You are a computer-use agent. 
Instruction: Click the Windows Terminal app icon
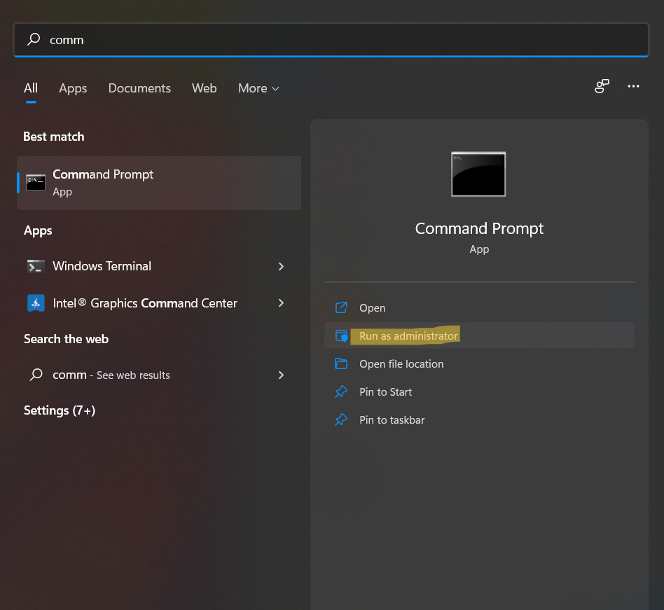pos(36,266)
